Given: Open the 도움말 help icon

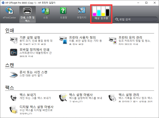Looking at the screenshot, I should (x=63, y=11).
